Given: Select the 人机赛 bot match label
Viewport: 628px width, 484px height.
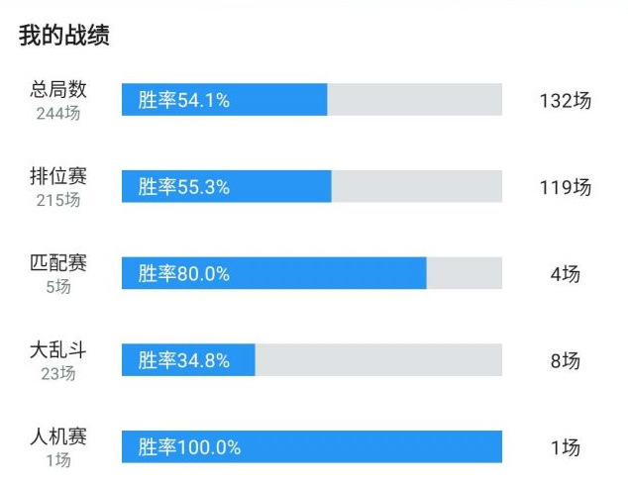Looking at the screenshot, I should [x=58, y=436].
